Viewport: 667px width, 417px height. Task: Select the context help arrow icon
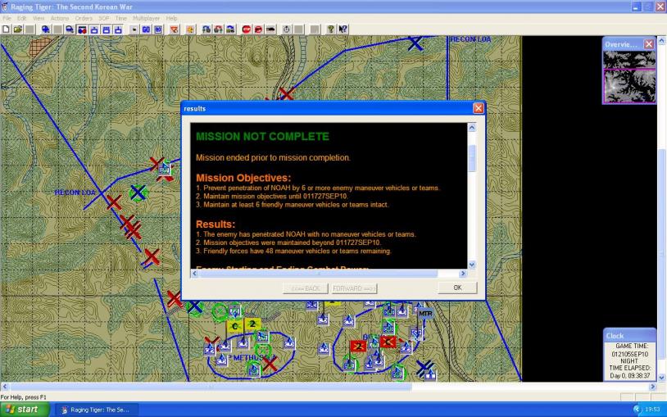tap(343, 29)
